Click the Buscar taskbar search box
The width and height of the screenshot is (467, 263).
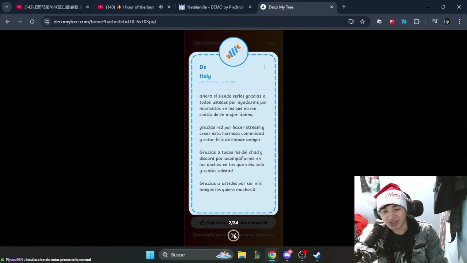click(196, 255)
